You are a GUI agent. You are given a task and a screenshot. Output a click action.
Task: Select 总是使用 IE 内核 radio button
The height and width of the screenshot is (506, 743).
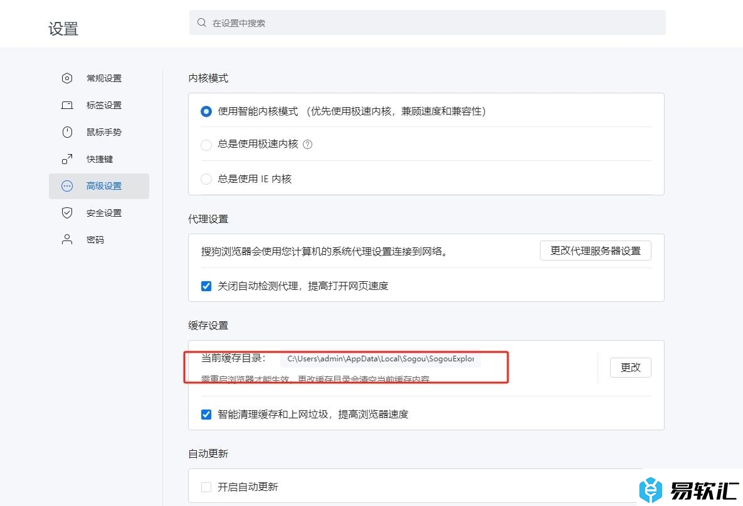coord(206,179)
